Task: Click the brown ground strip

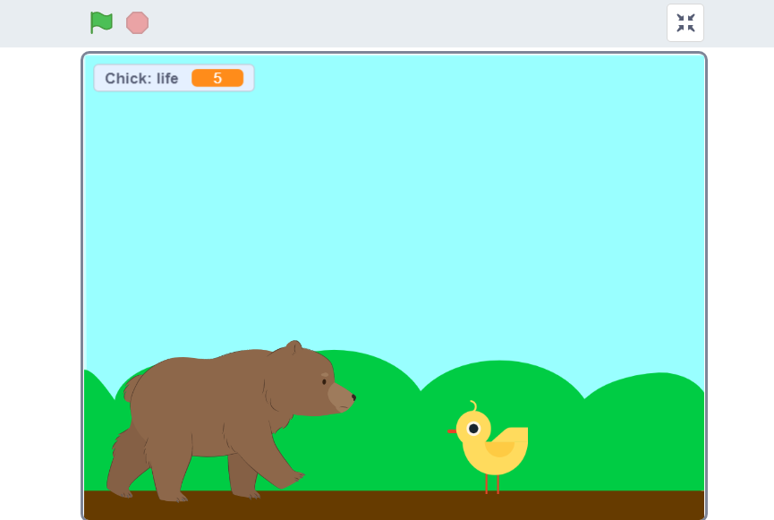Action: point(394,504)
